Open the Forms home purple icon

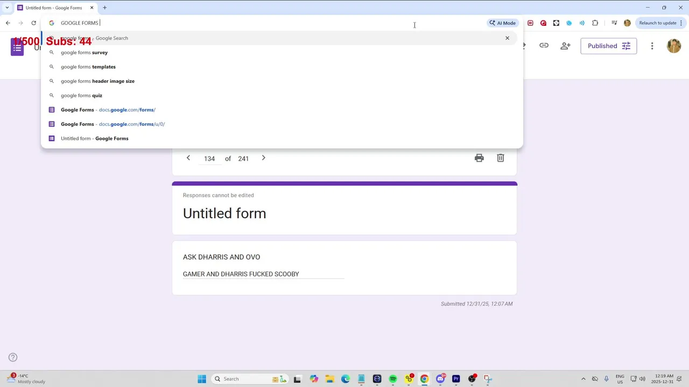pos(17,47)
